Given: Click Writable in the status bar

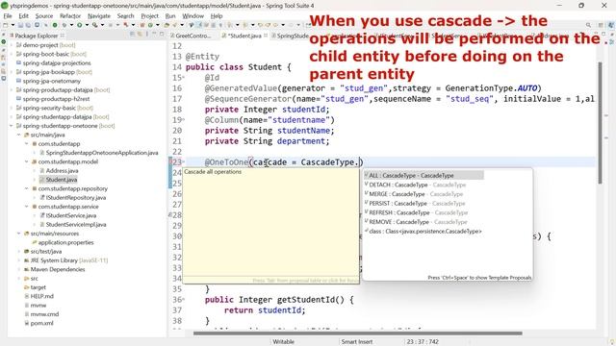Looking at the screenshot, I should click(x=283, y=342).
